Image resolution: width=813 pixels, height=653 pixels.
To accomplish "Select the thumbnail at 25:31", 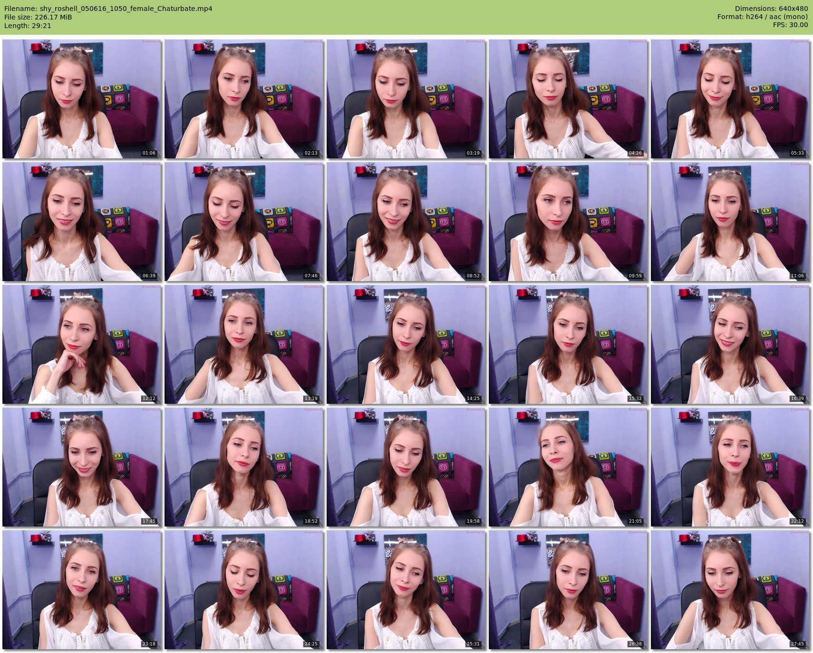I will pos(406,590).
